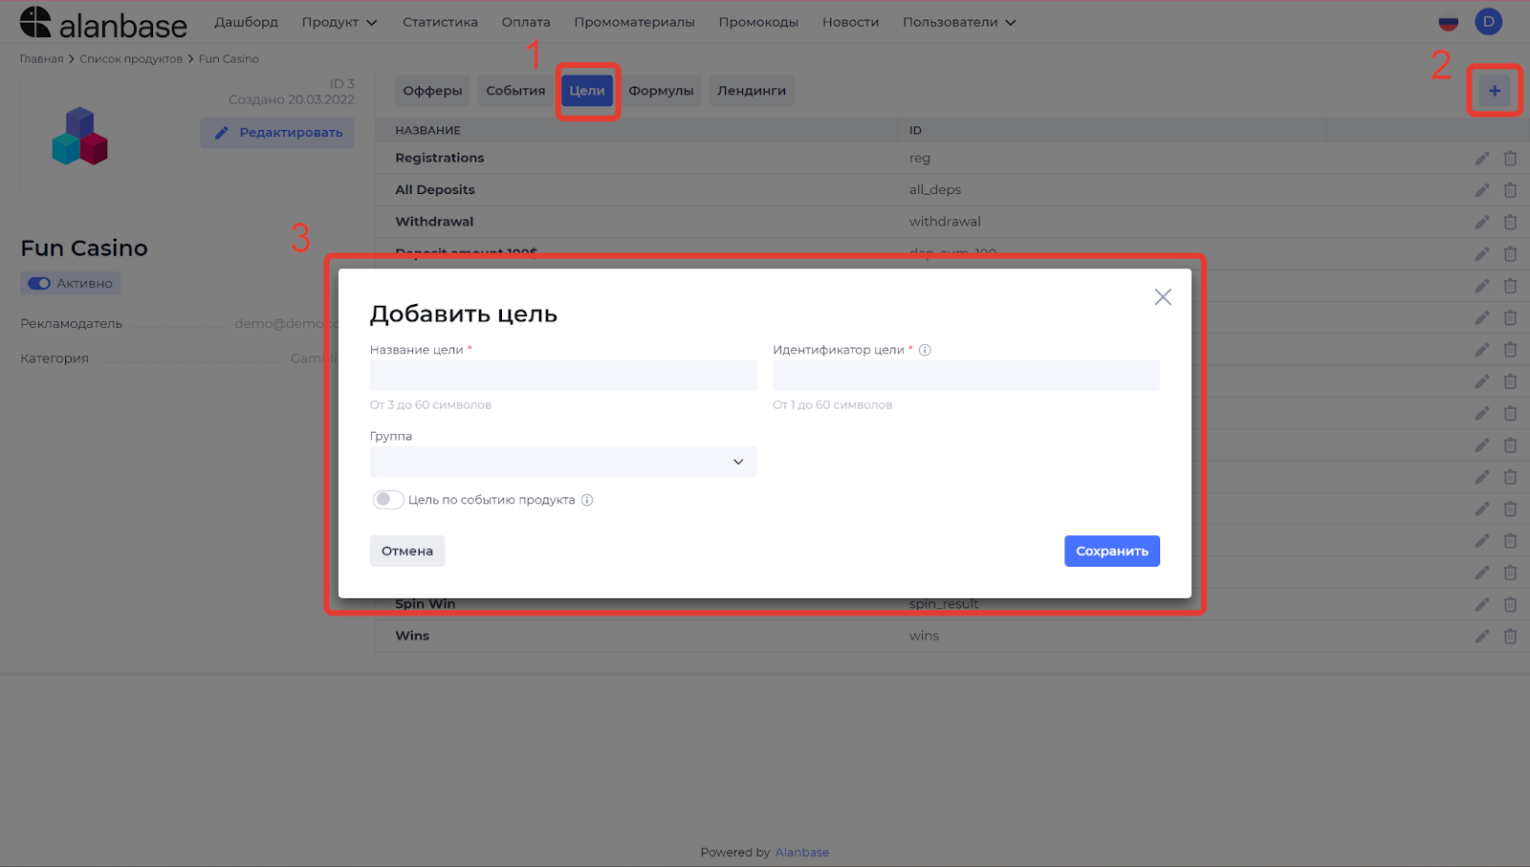
Task: Click the pencil edit icon on the Wins row
Action: tap(1481, 636)
